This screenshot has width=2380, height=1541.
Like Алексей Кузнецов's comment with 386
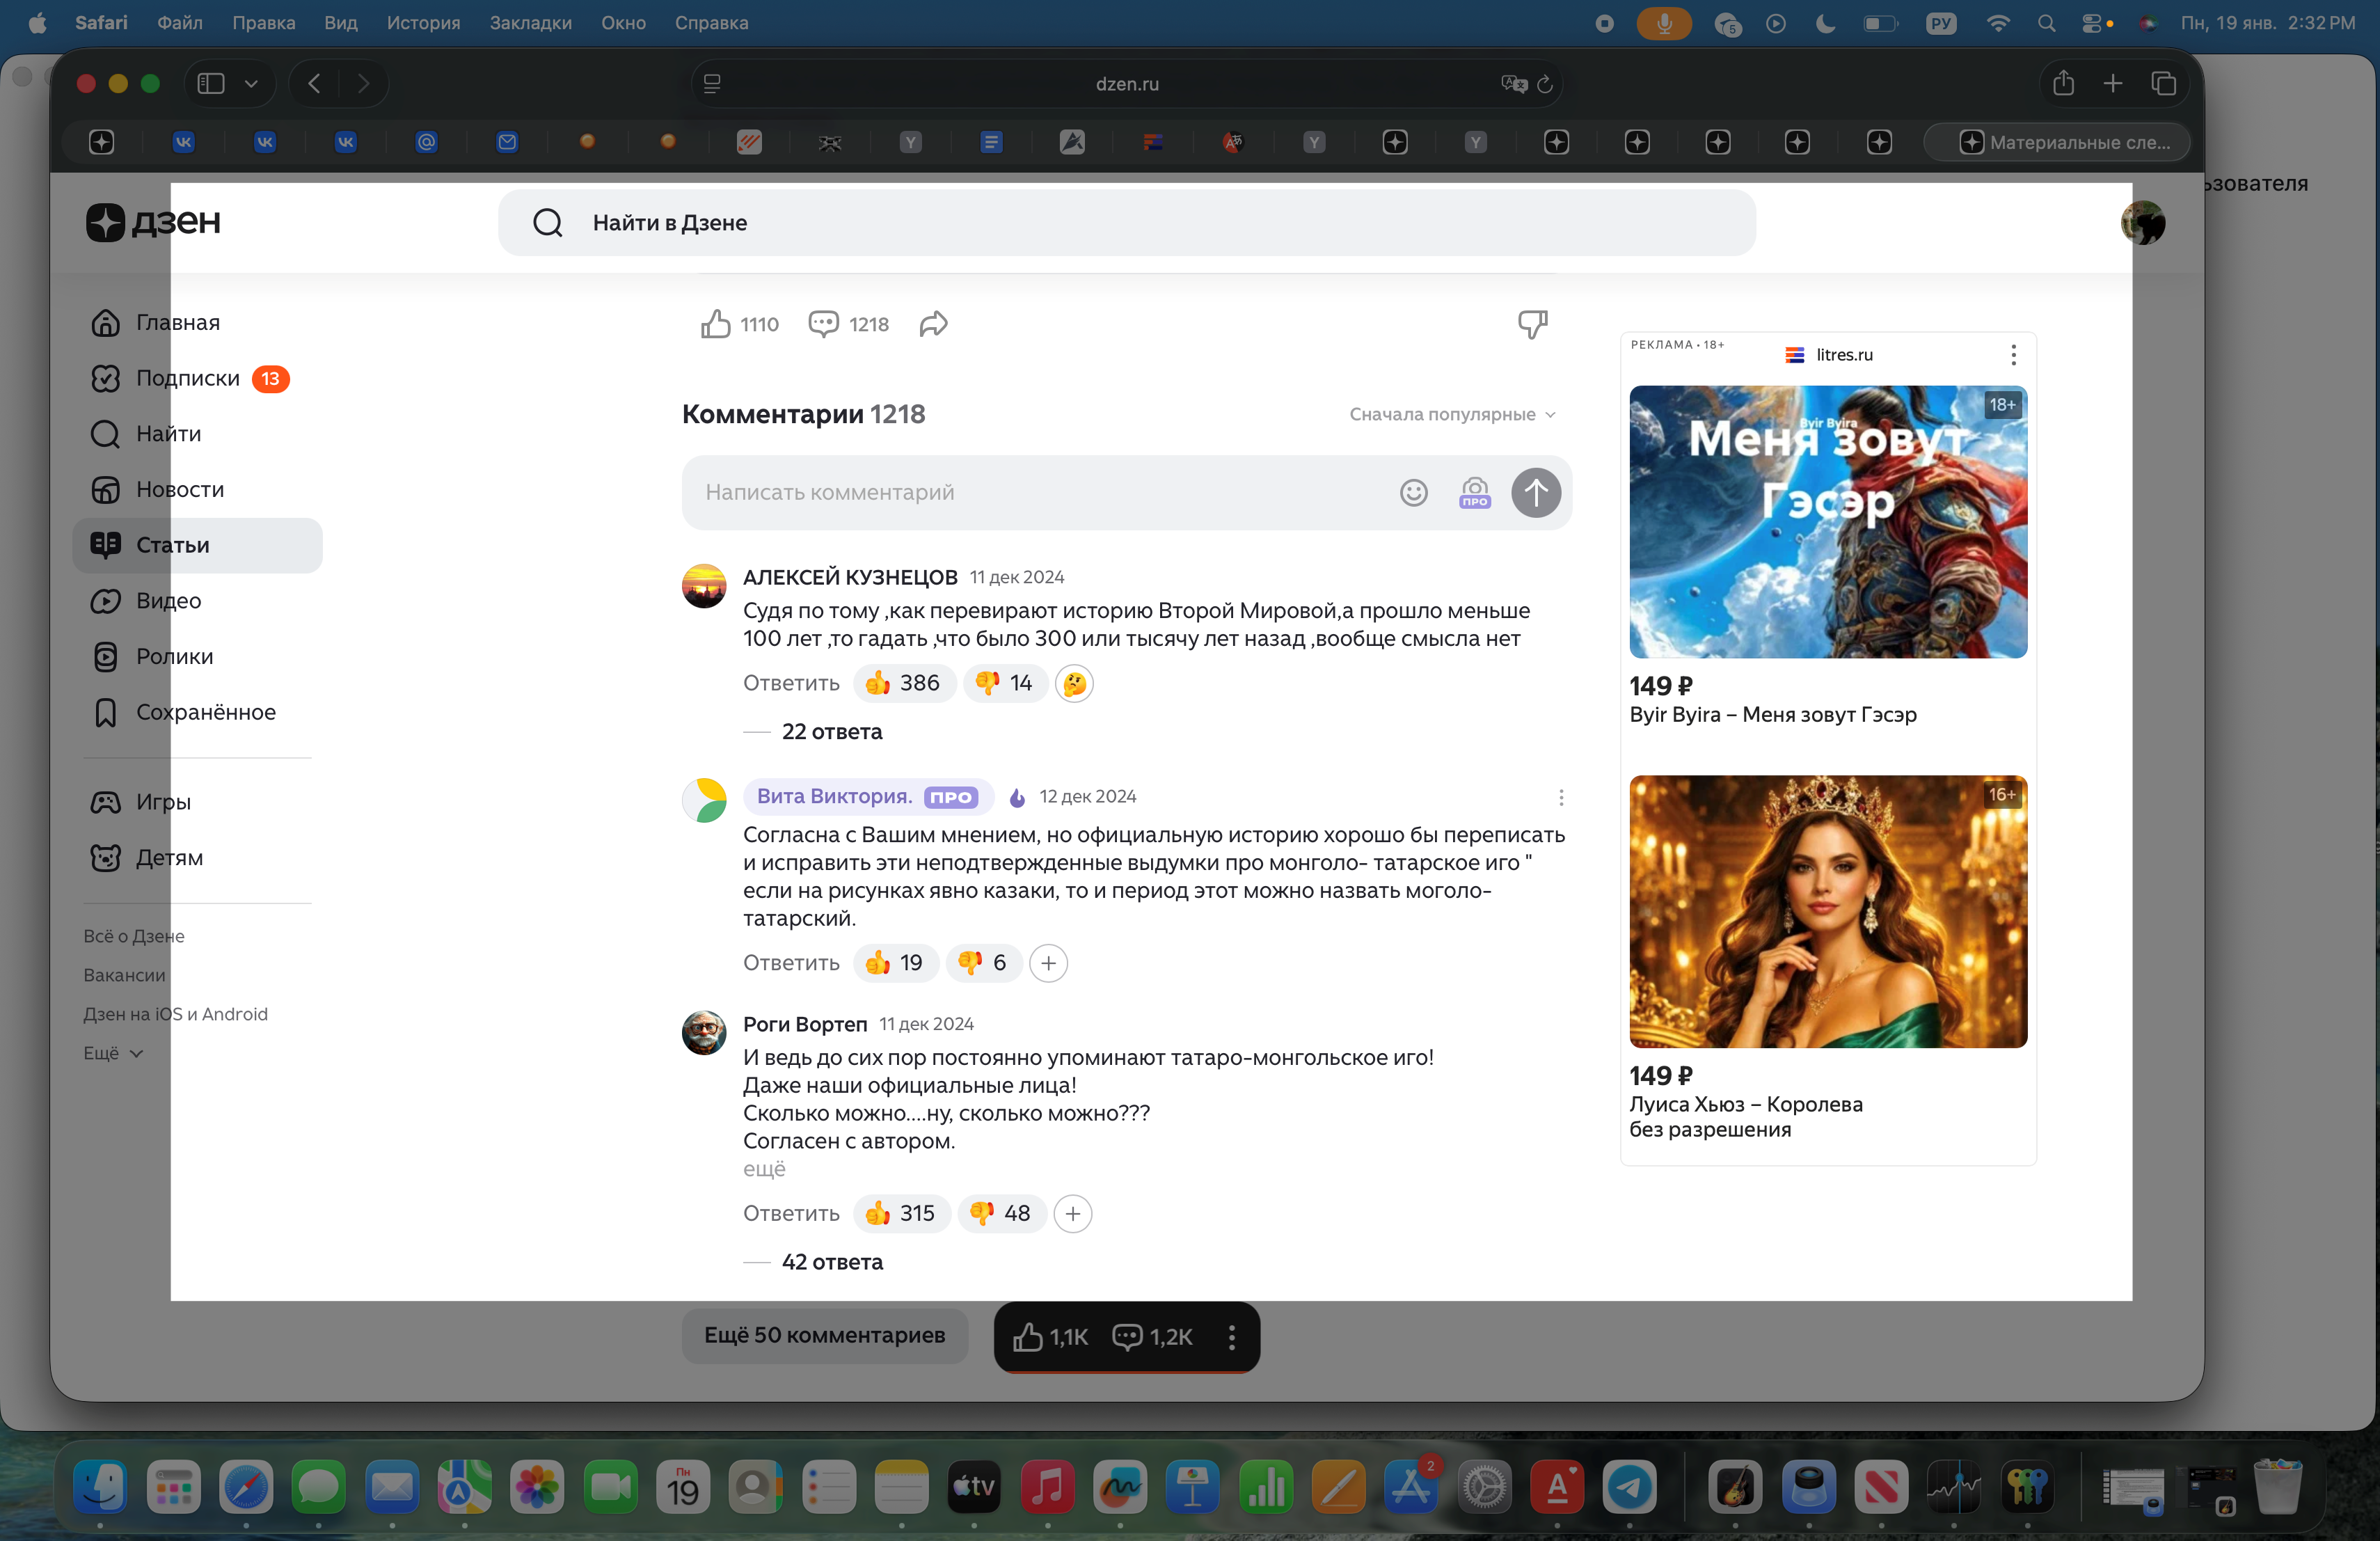(x=903, y=683)
